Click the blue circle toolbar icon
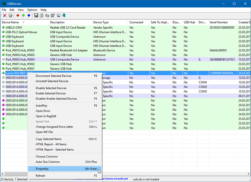Viewport: 251px width, 182px height. pos(29,15)
